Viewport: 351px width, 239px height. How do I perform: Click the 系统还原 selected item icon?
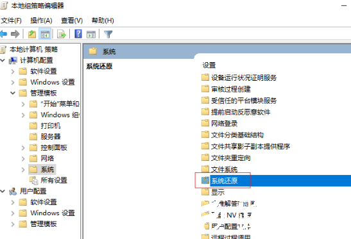click(x=205, y=180)
